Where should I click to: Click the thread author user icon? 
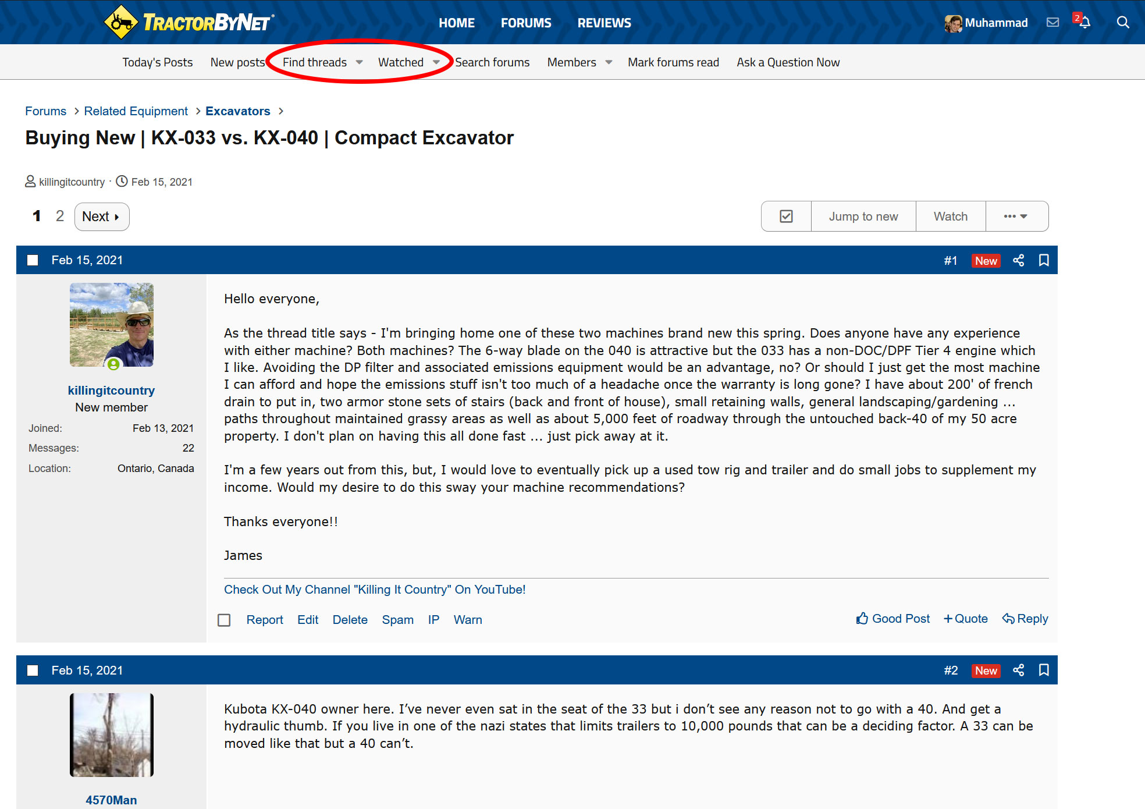[x=30, y=182]
